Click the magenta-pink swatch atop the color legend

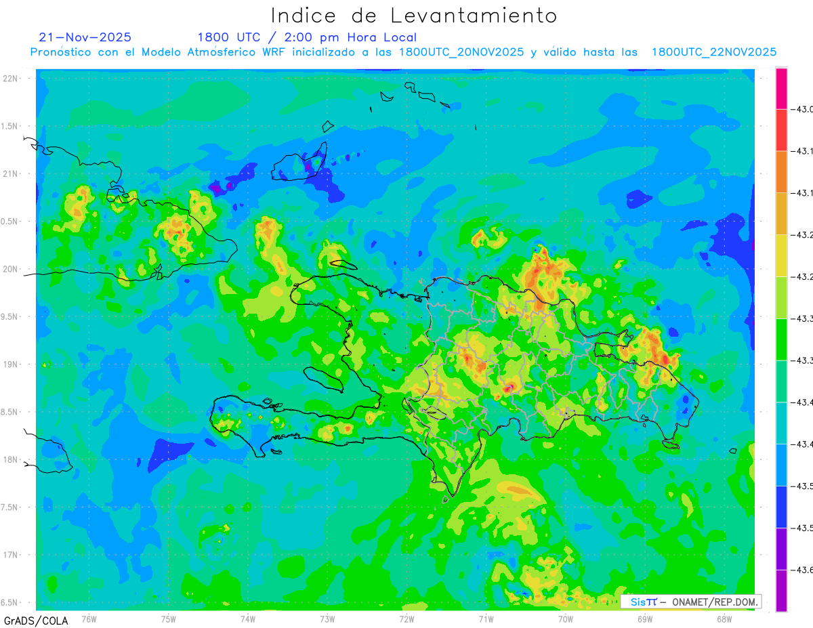781,89
